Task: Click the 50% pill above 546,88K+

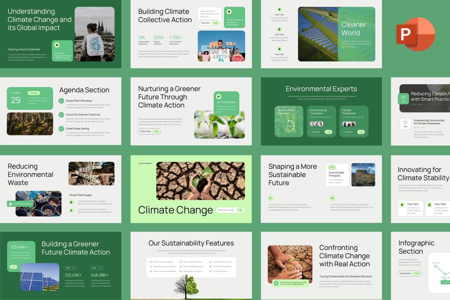Action: point(97,268)
